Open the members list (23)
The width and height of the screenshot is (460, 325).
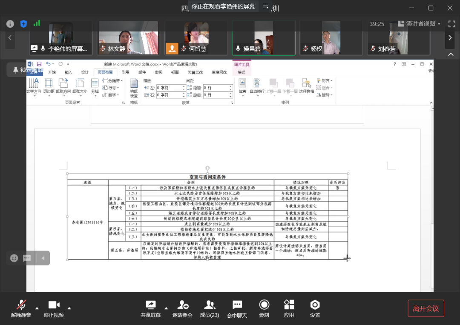pyautogui.click(x=210, y=308)
